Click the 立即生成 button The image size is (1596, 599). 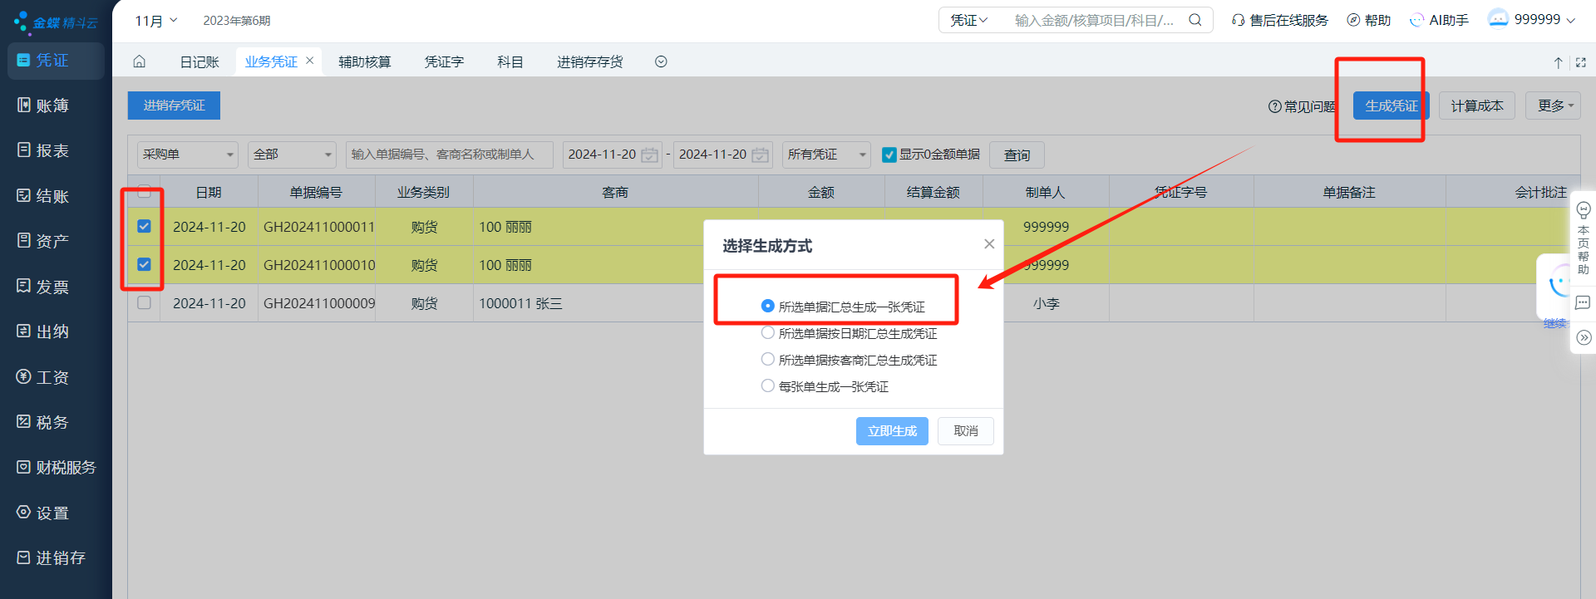[x=891, y=430]
